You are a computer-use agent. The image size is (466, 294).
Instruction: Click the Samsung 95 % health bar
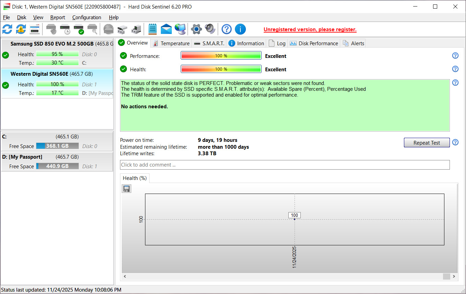point(57,54)
